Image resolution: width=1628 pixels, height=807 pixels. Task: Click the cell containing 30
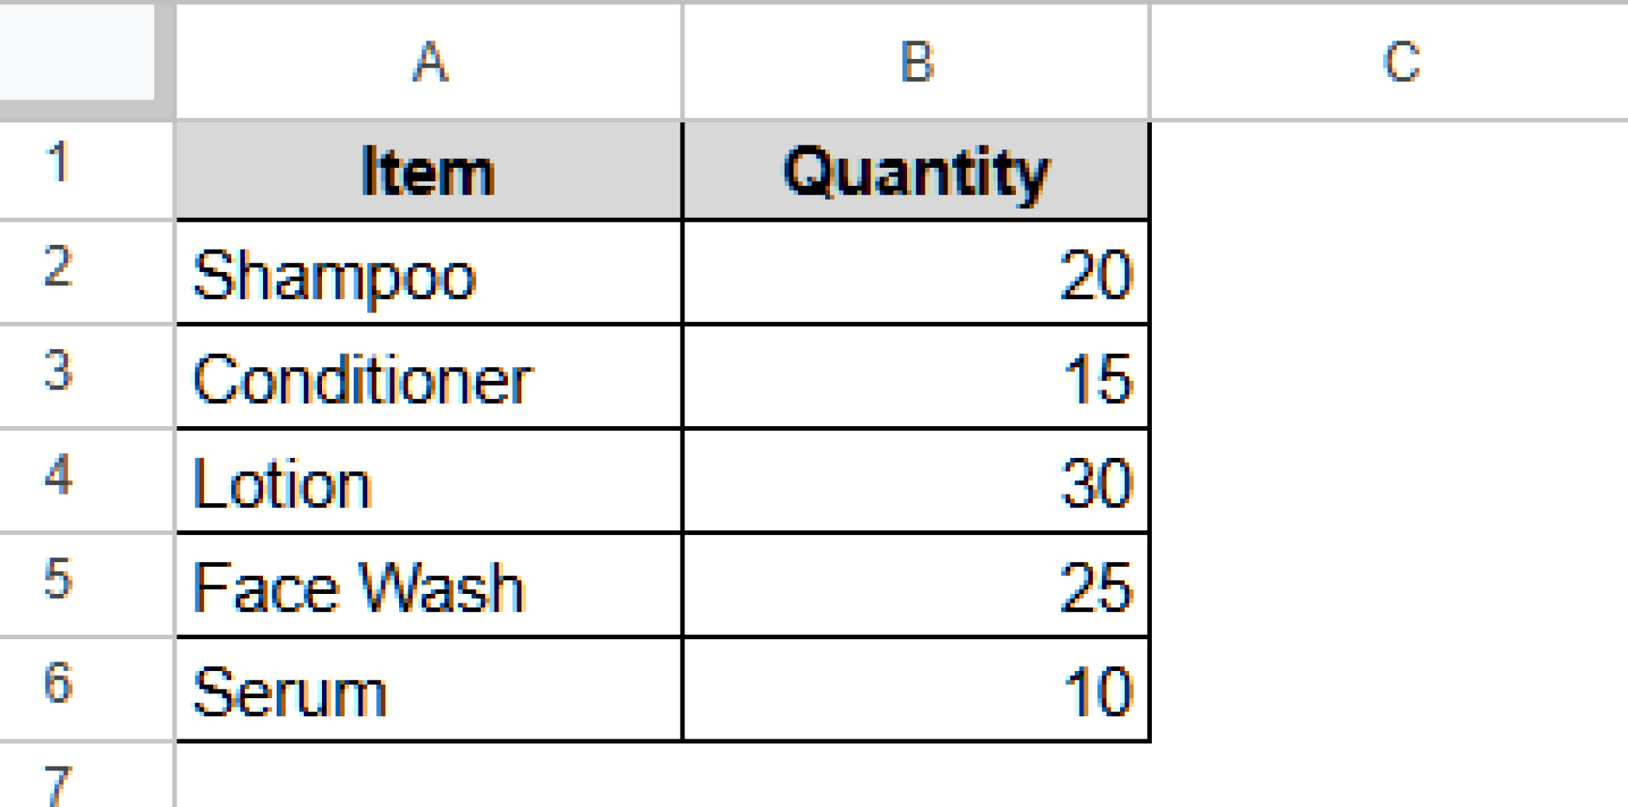click(914, 481)
